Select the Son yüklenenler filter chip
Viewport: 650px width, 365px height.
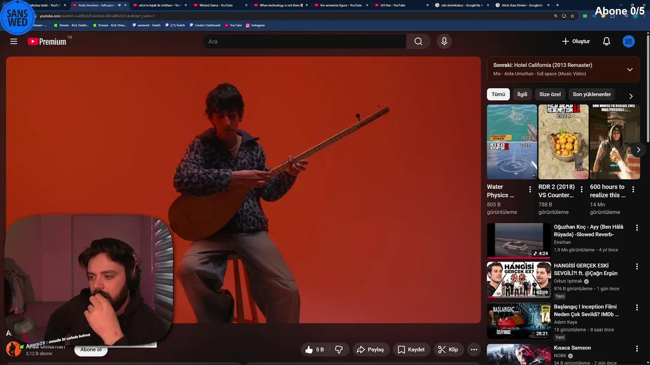[x=592, y=94]
